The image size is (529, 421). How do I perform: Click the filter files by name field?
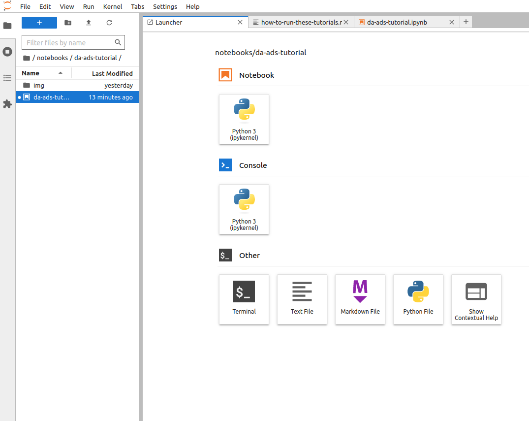click(69, 42)
